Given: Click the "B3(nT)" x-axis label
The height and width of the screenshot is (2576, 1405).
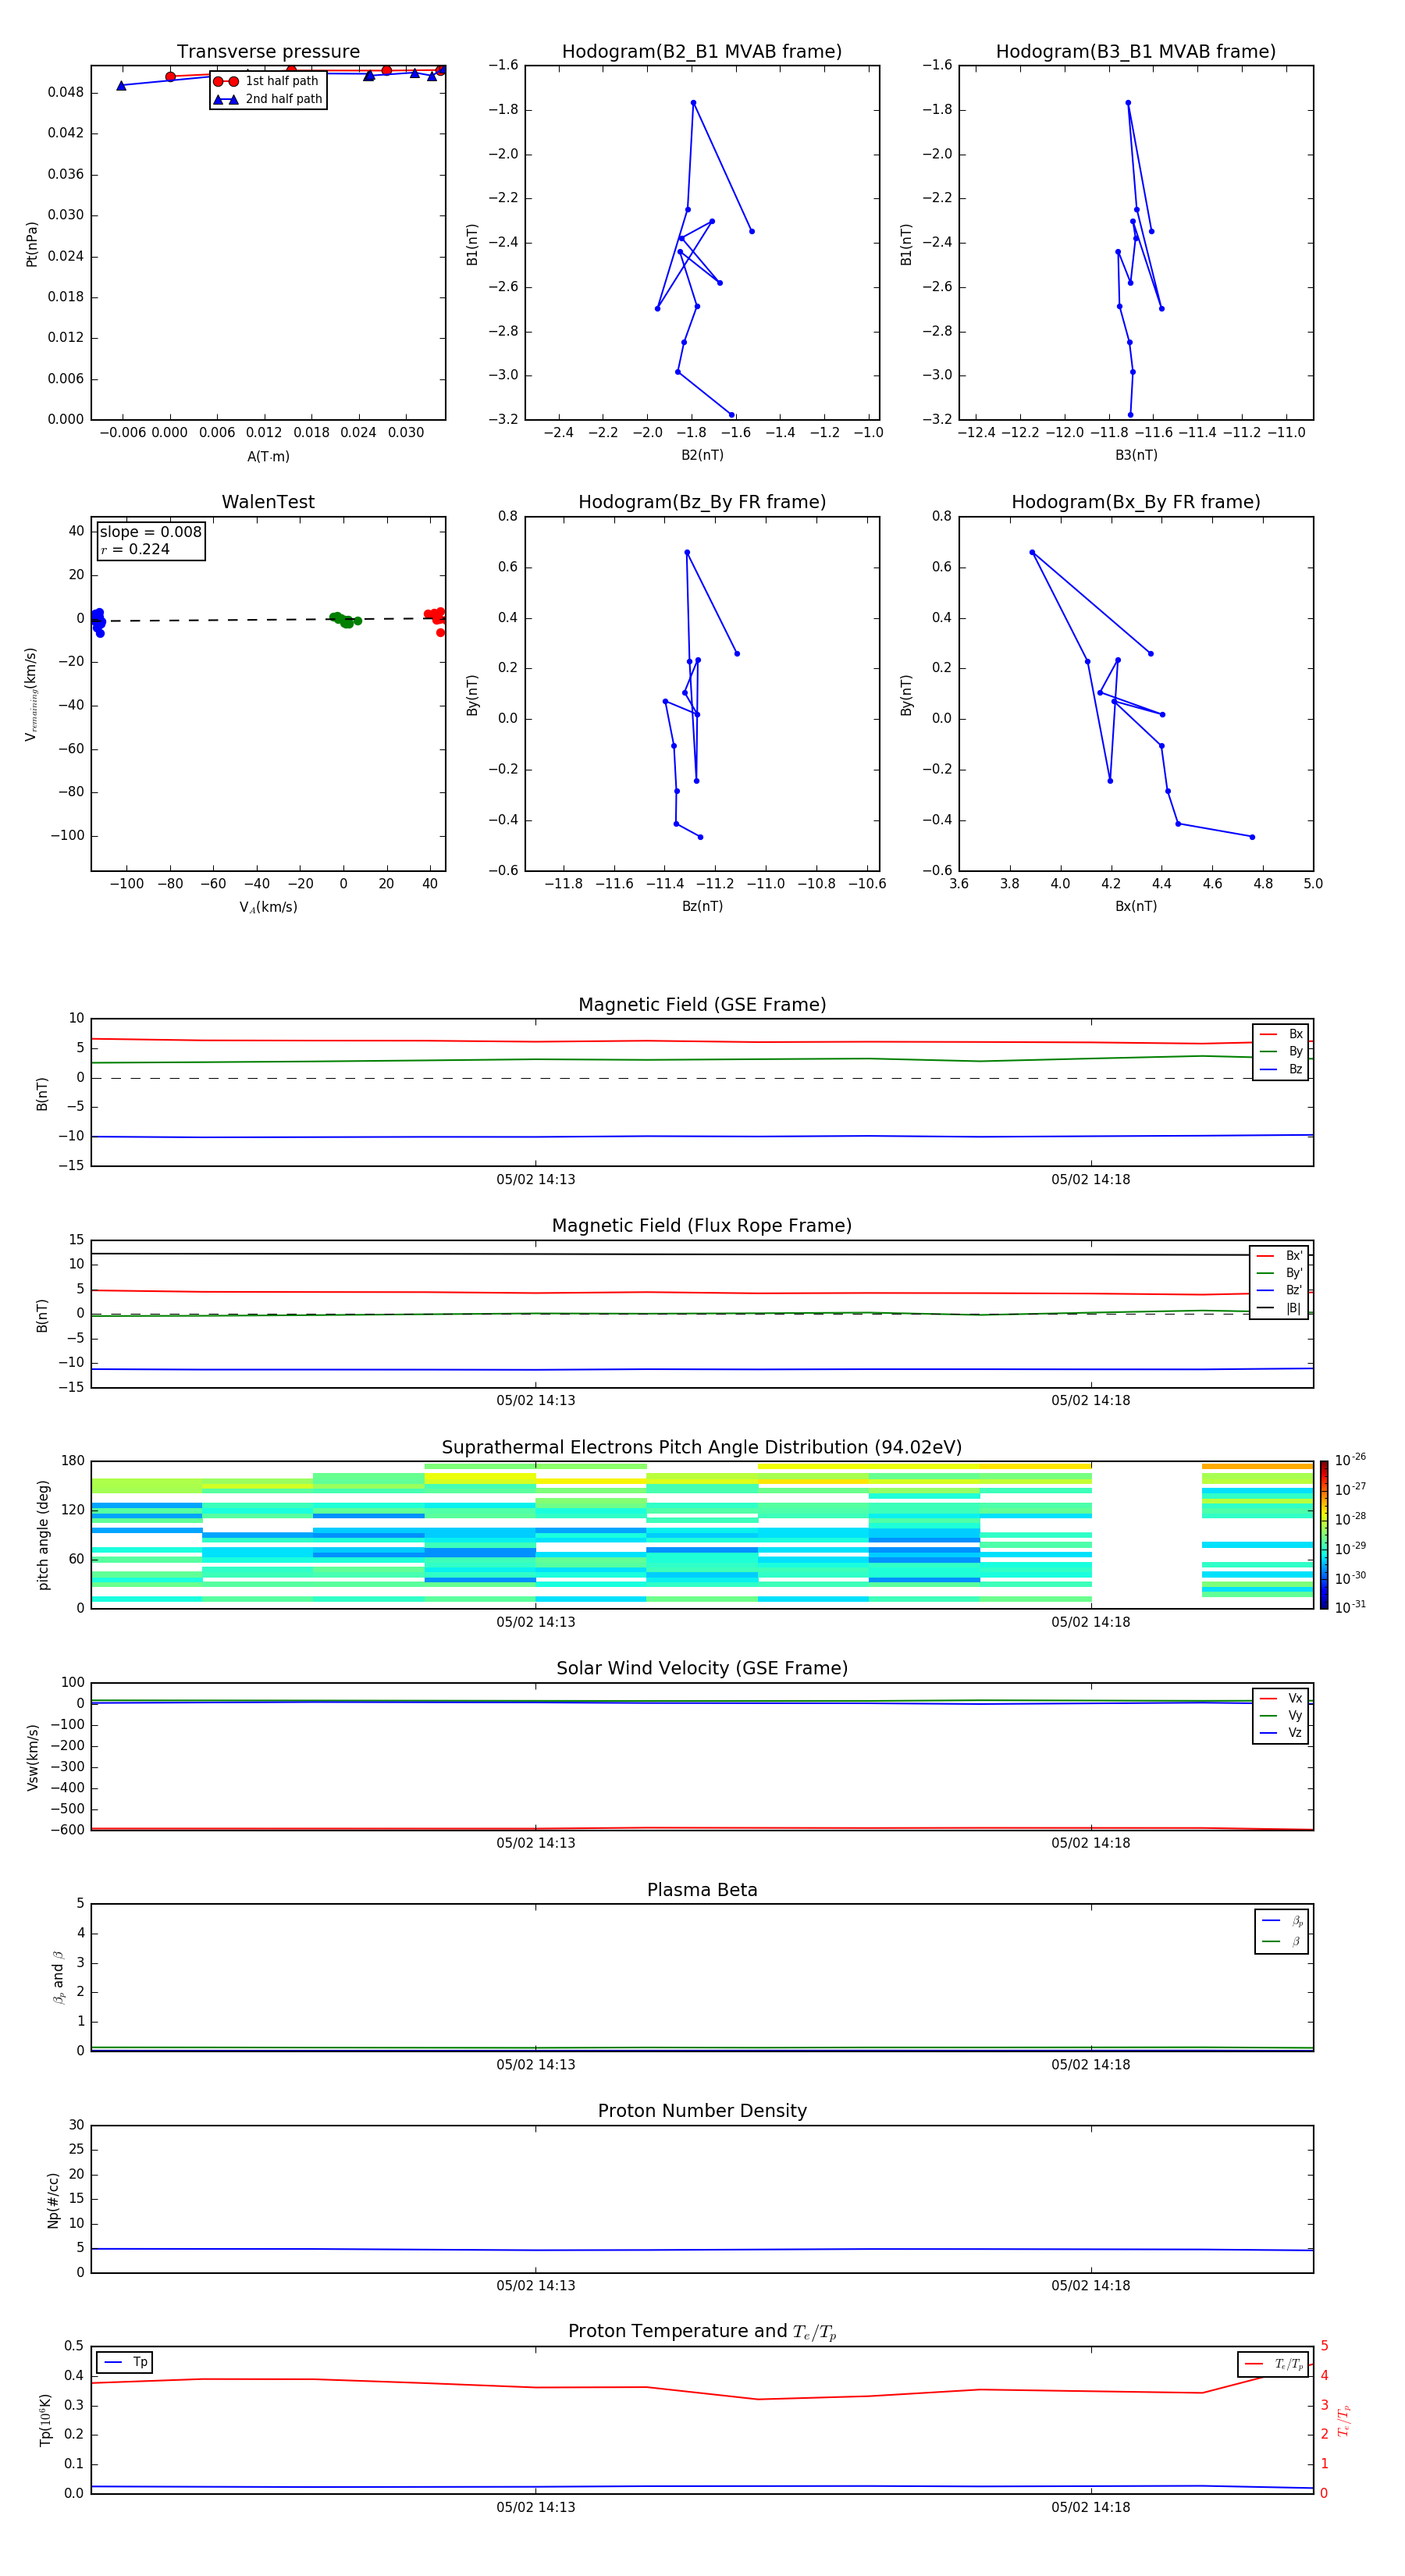Looking at the screenshot, I should click(1136, 455).
